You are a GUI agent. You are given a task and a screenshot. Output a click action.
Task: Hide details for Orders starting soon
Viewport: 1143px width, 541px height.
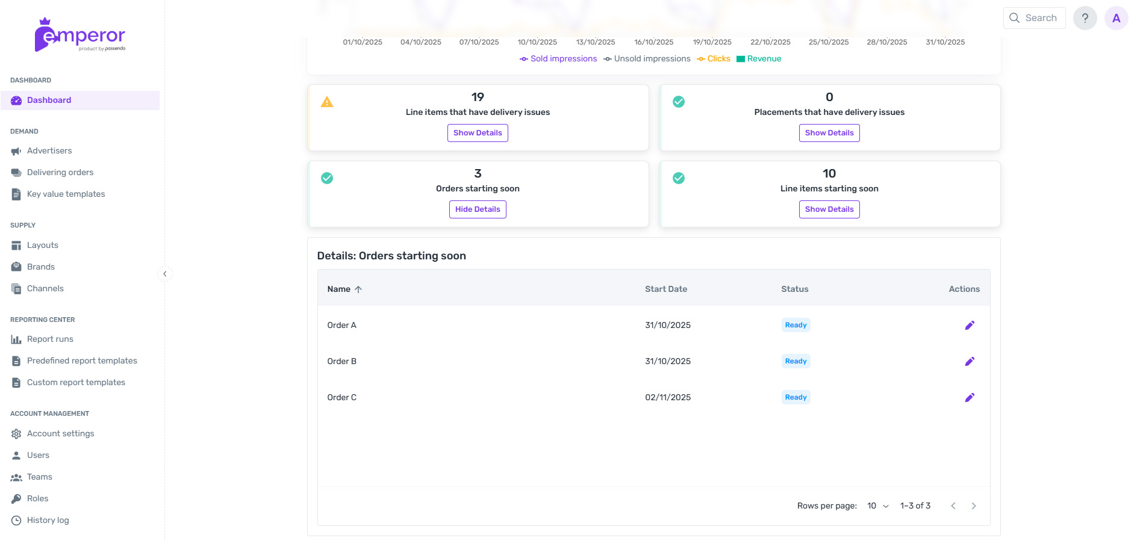(x=478, y=209)
